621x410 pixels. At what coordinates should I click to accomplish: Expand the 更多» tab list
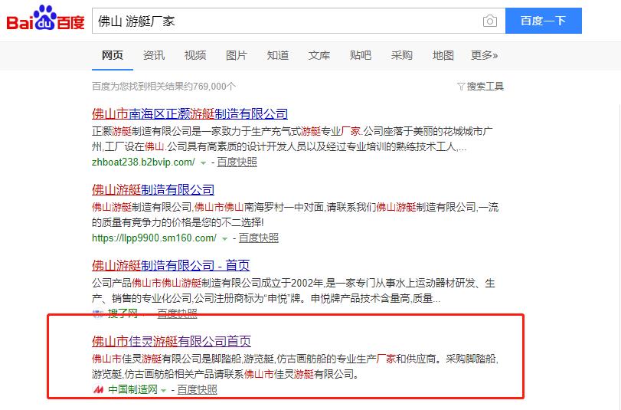tap(485, 55)
